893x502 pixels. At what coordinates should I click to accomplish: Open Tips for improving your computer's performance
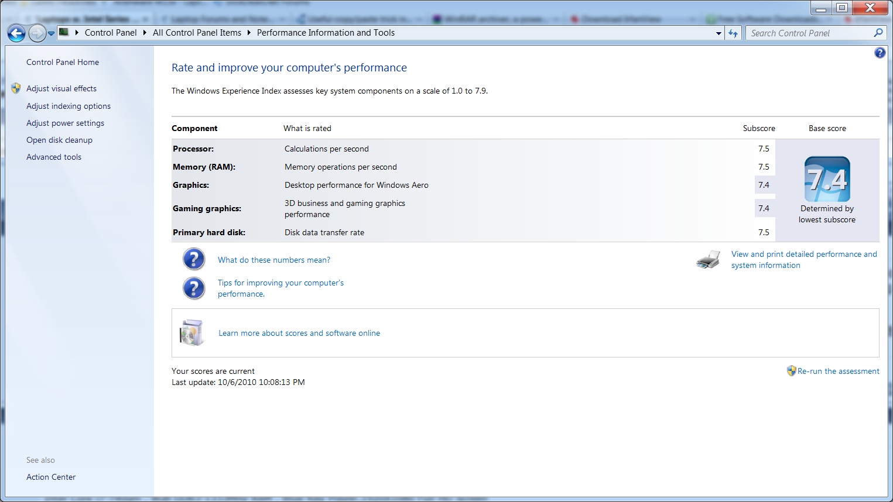[x=280, y=288]
